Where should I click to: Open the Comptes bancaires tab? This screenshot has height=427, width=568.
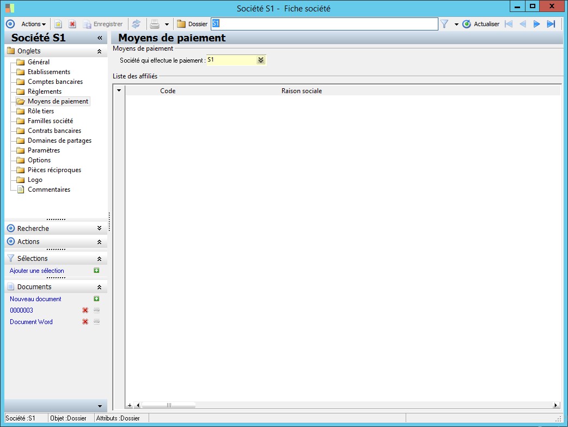[x=55, y=82]
